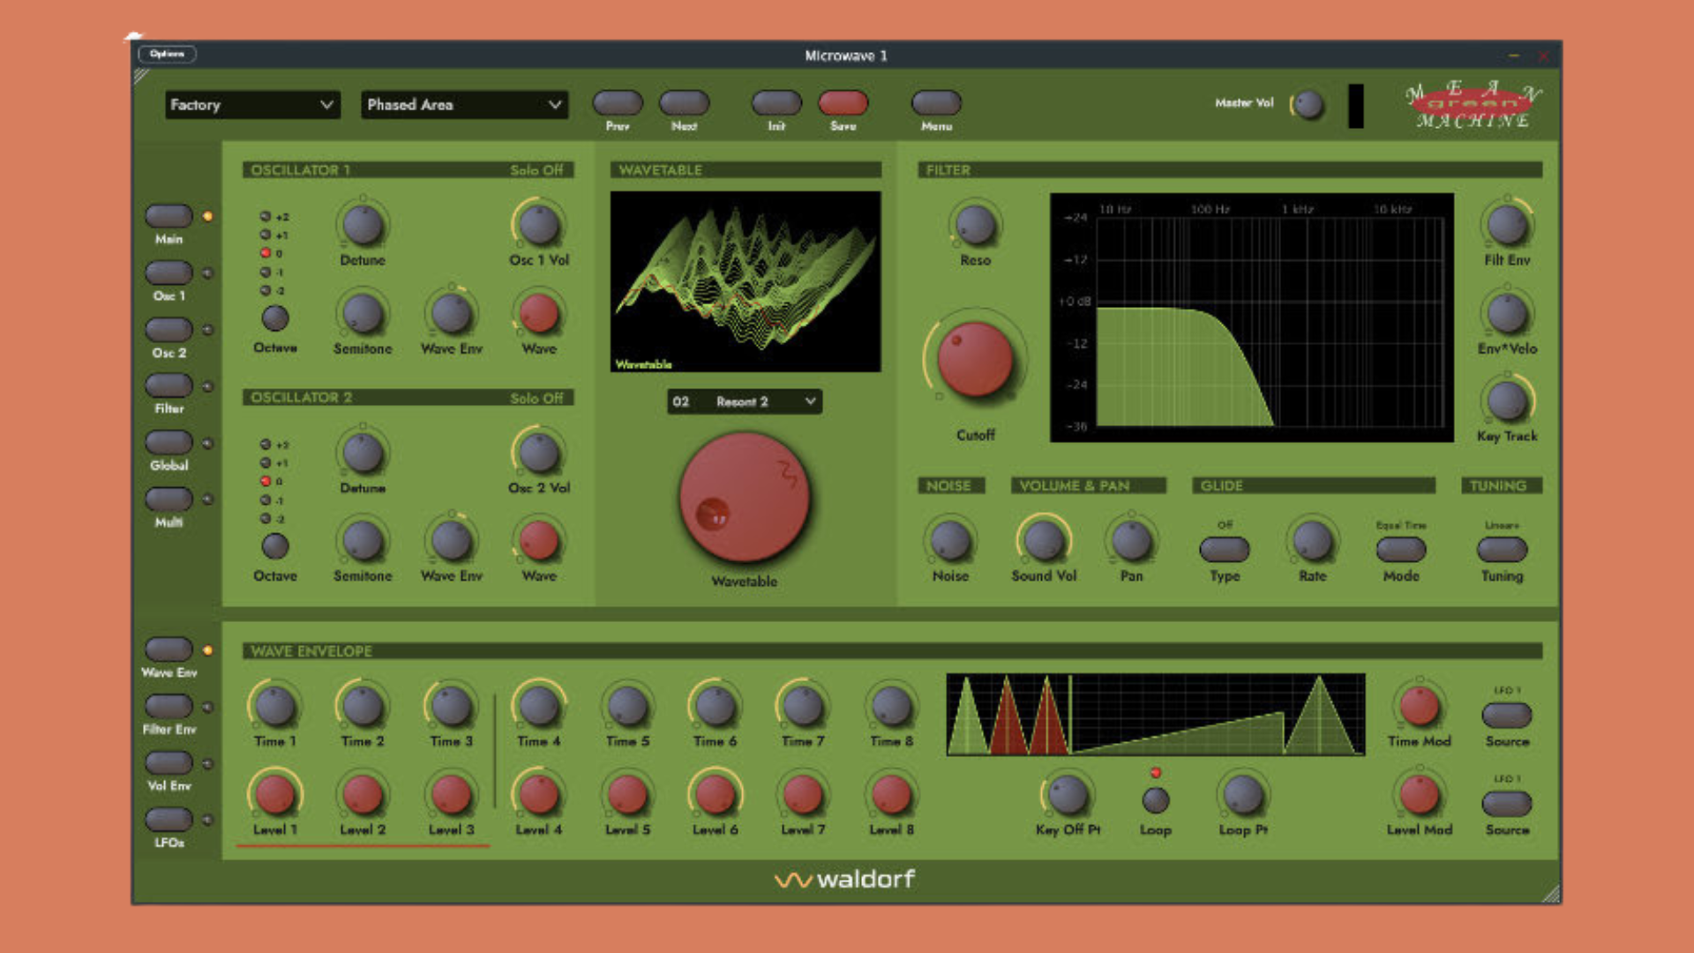Viewport: 1694px width, 953px height.
Task: Switch to the Filter Env tab
Action: pyautogui.click(x=169, y=706)
